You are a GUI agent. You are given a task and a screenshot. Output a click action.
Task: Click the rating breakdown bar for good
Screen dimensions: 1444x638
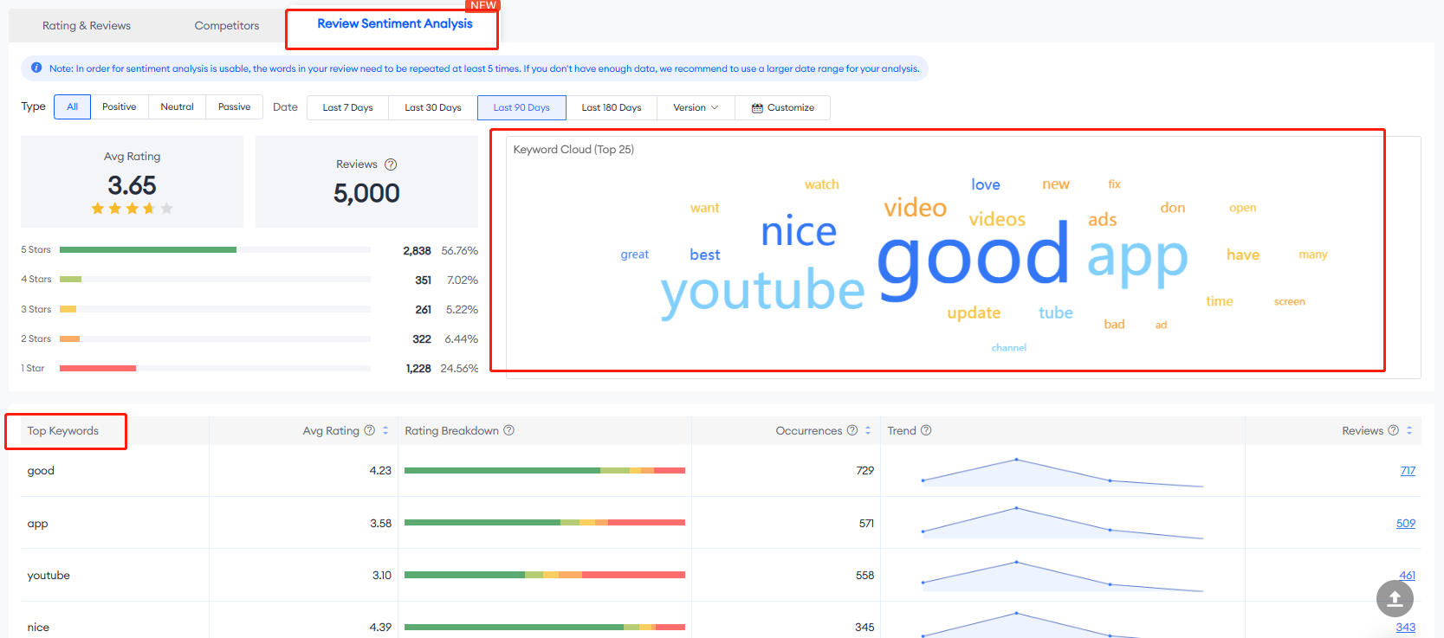[545, 471]
